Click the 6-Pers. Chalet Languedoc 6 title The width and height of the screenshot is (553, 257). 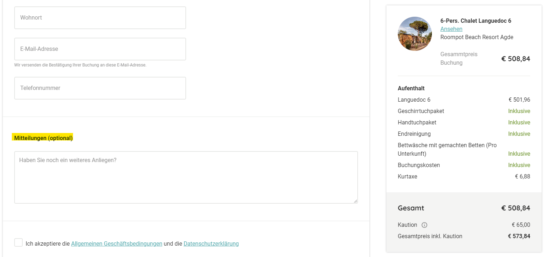coord(476,21)
